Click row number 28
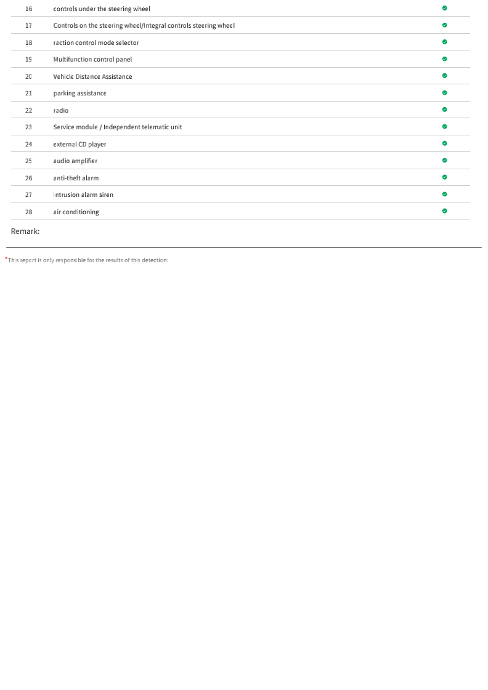This screenshot has height=690, width=488. point(28,212)
